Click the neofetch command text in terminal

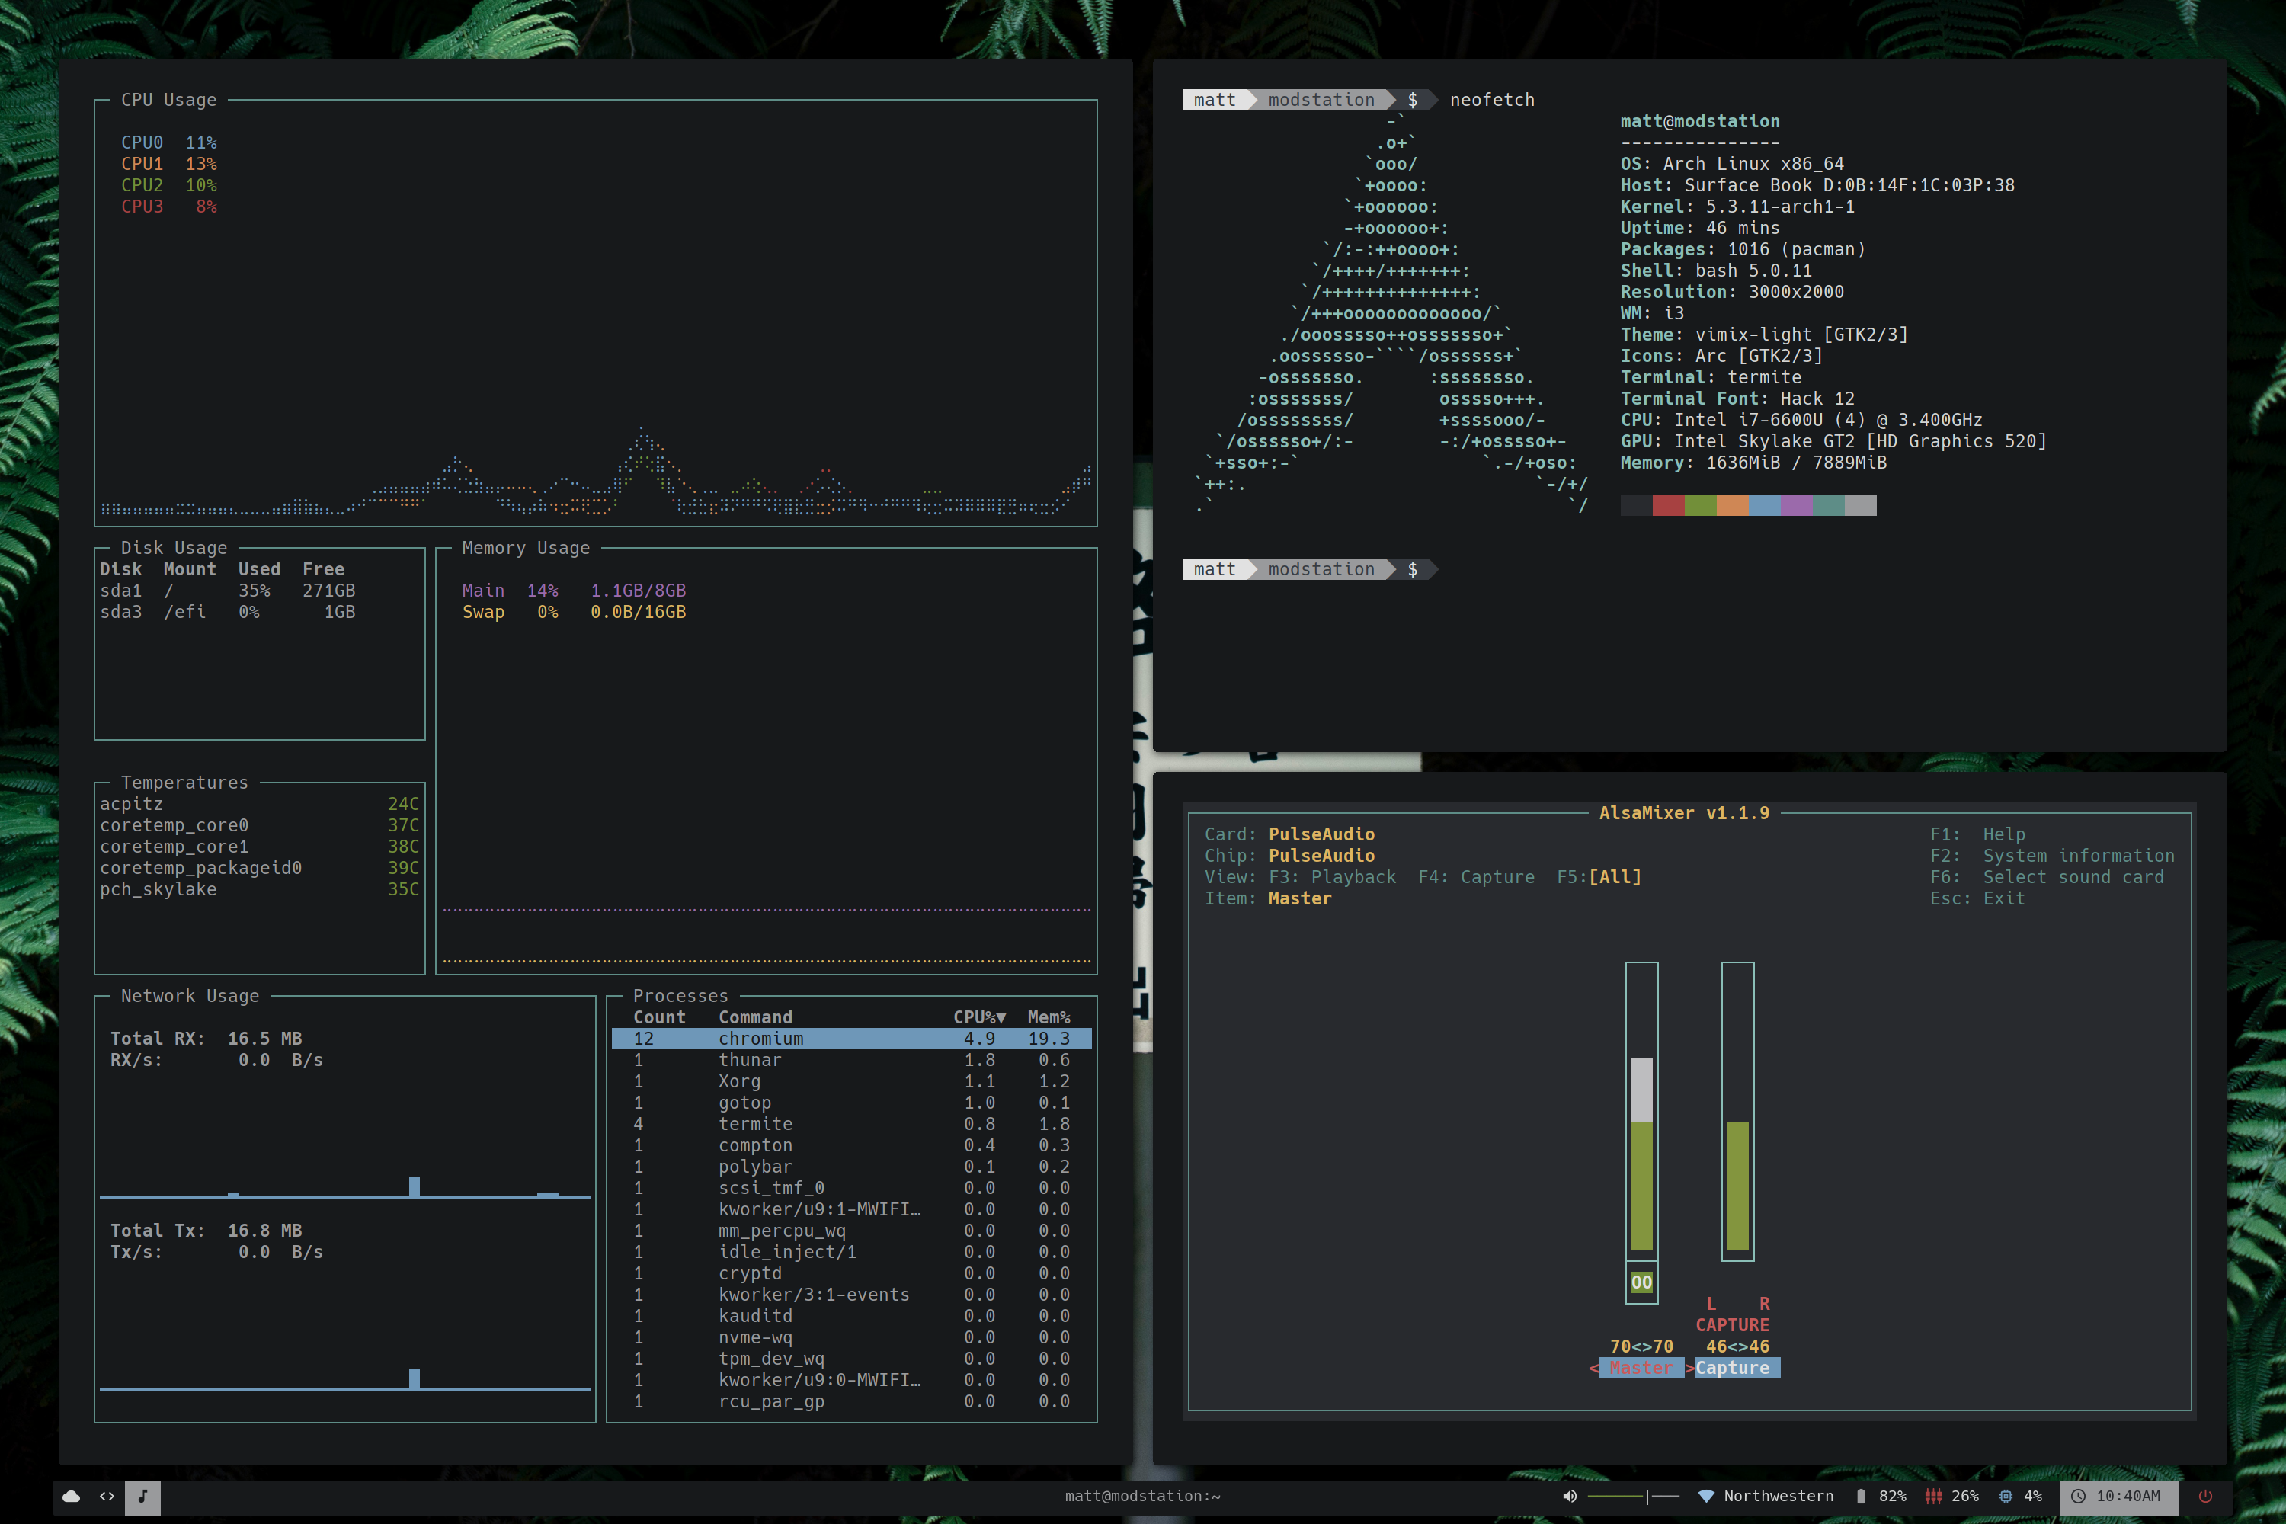click(1492, 100)
